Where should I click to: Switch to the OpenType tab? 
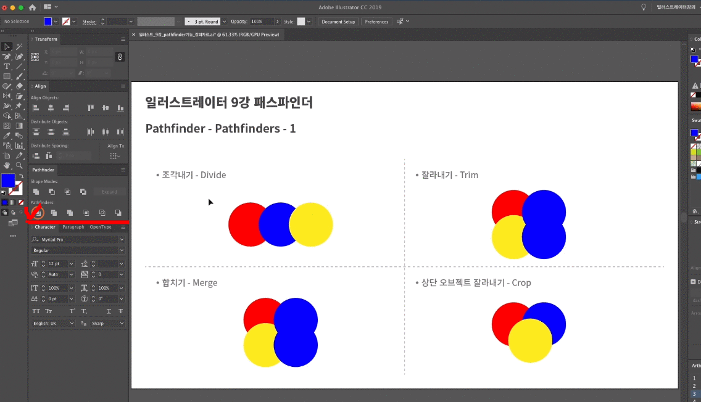(101, 227)
